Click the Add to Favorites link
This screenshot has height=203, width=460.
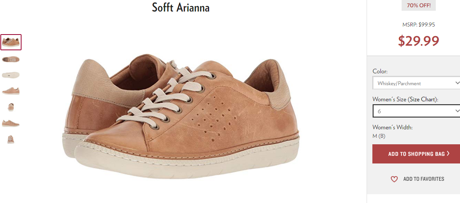(x=423, y=179)
